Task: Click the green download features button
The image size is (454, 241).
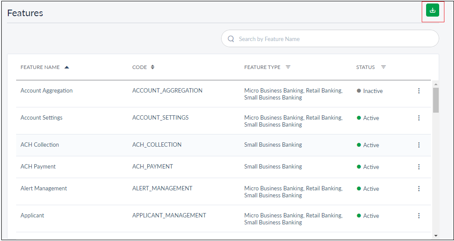Action: click(432, 10)
